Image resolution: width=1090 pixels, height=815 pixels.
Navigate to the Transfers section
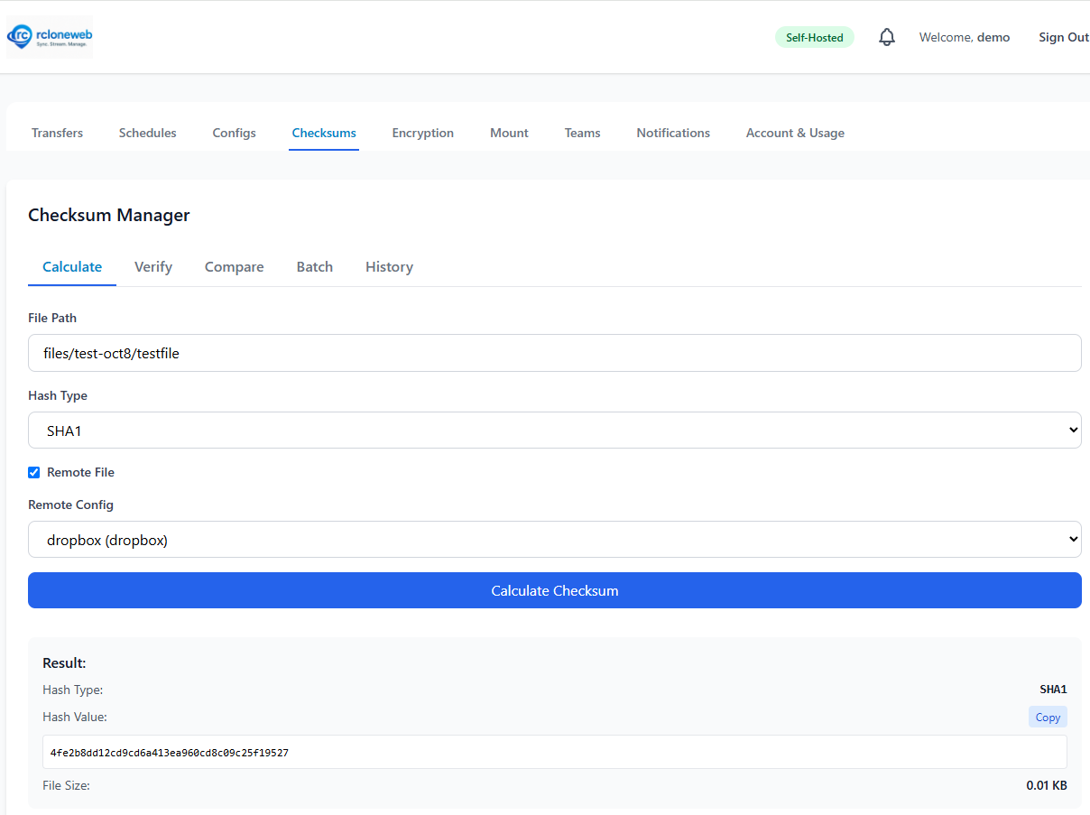(57, 133)
